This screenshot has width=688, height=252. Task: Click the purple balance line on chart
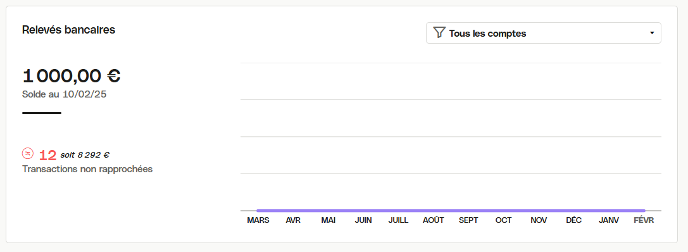click(451, 211)
